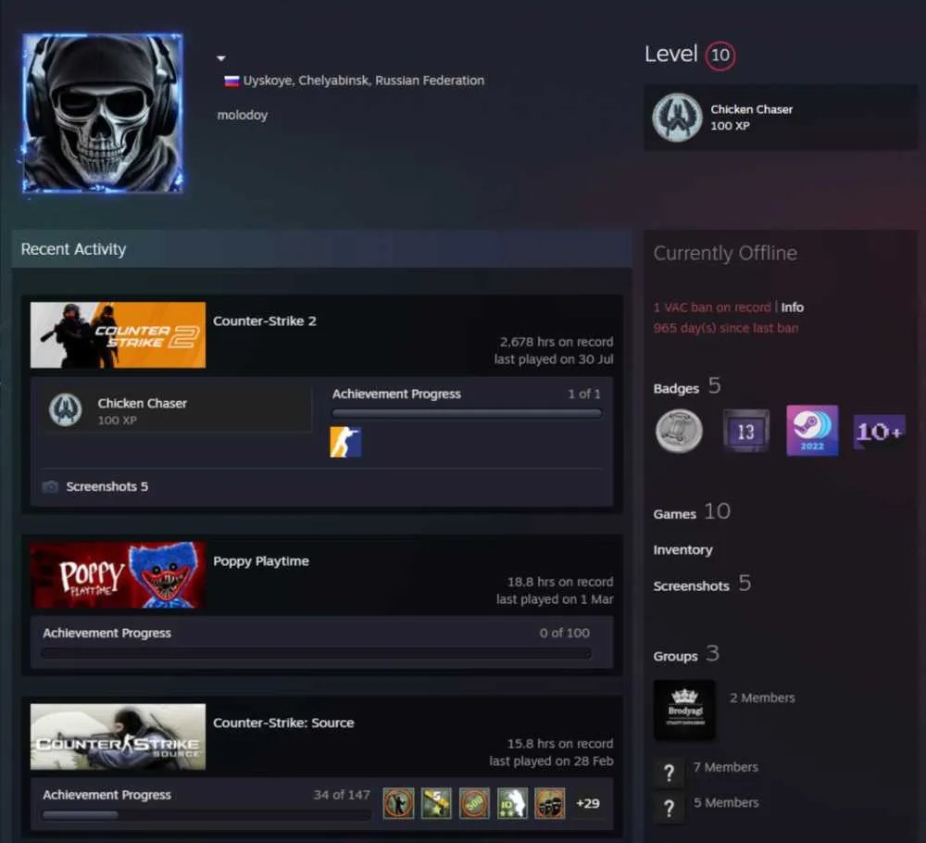Click the 5 Members group text

[x=726, y=803]
